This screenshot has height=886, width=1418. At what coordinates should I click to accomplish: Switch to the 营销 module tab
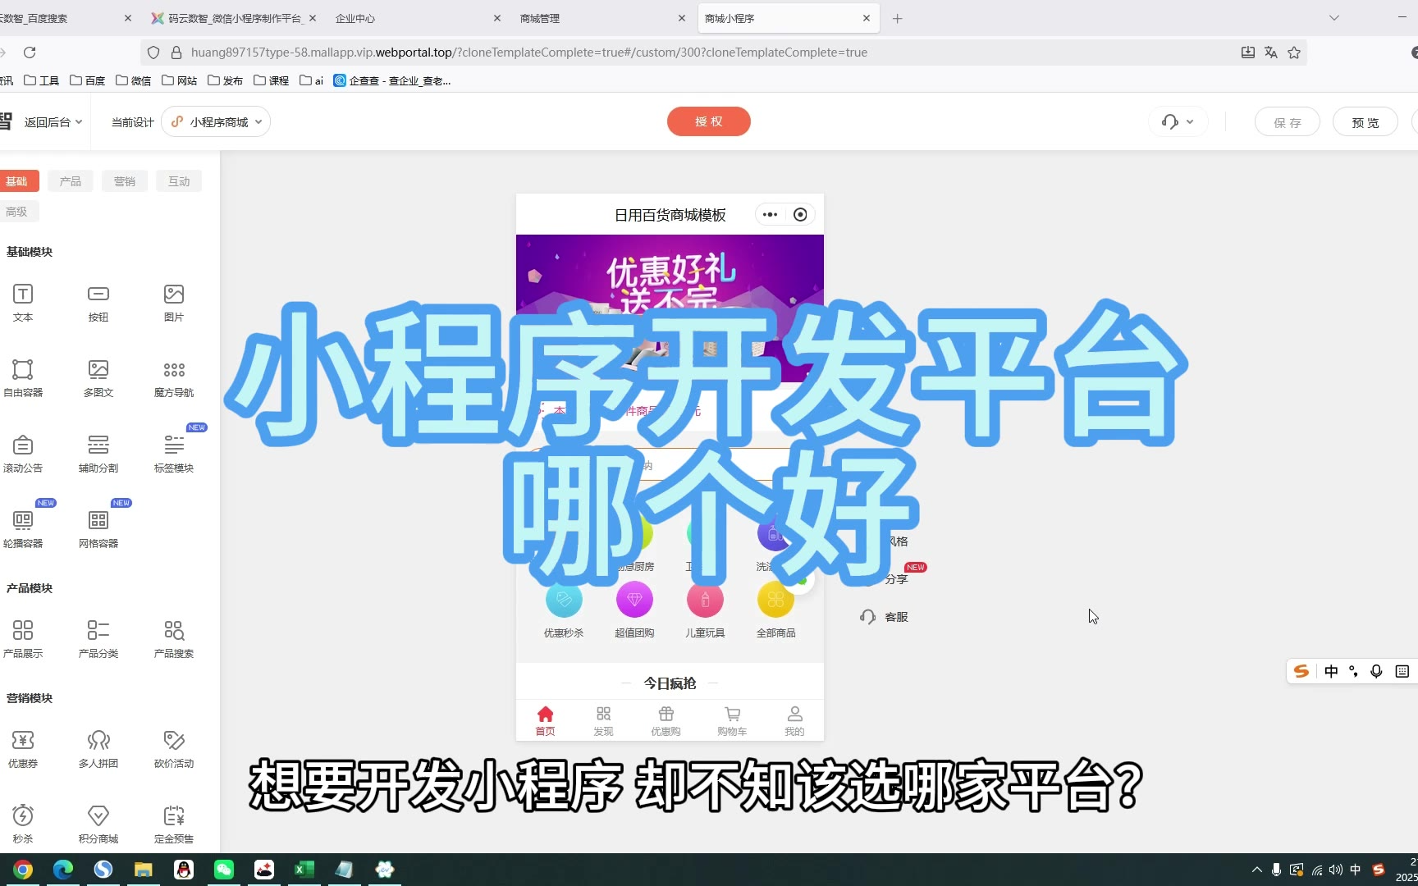125,181
